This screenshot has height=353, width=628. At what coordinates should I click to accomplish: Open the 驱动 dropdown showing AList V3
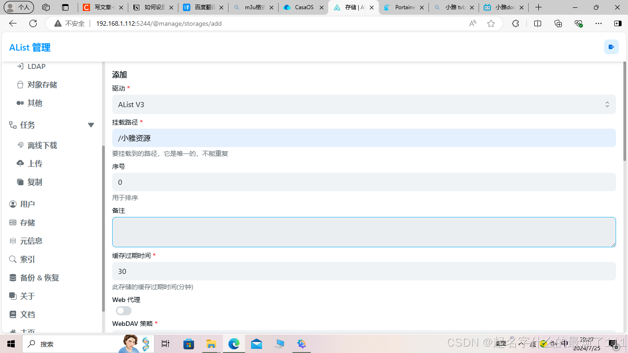coord(364,104)
